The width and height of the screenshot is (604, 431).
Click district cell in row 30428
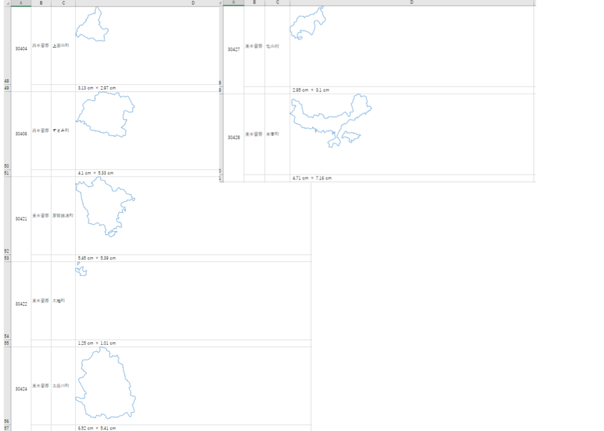255,134
